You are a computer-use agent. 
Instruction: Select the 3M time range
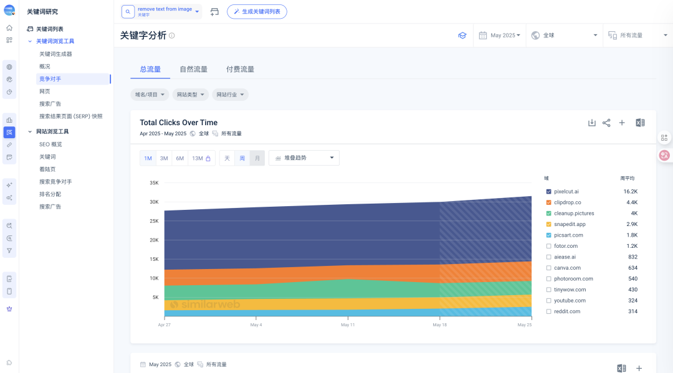click(164, 158)
